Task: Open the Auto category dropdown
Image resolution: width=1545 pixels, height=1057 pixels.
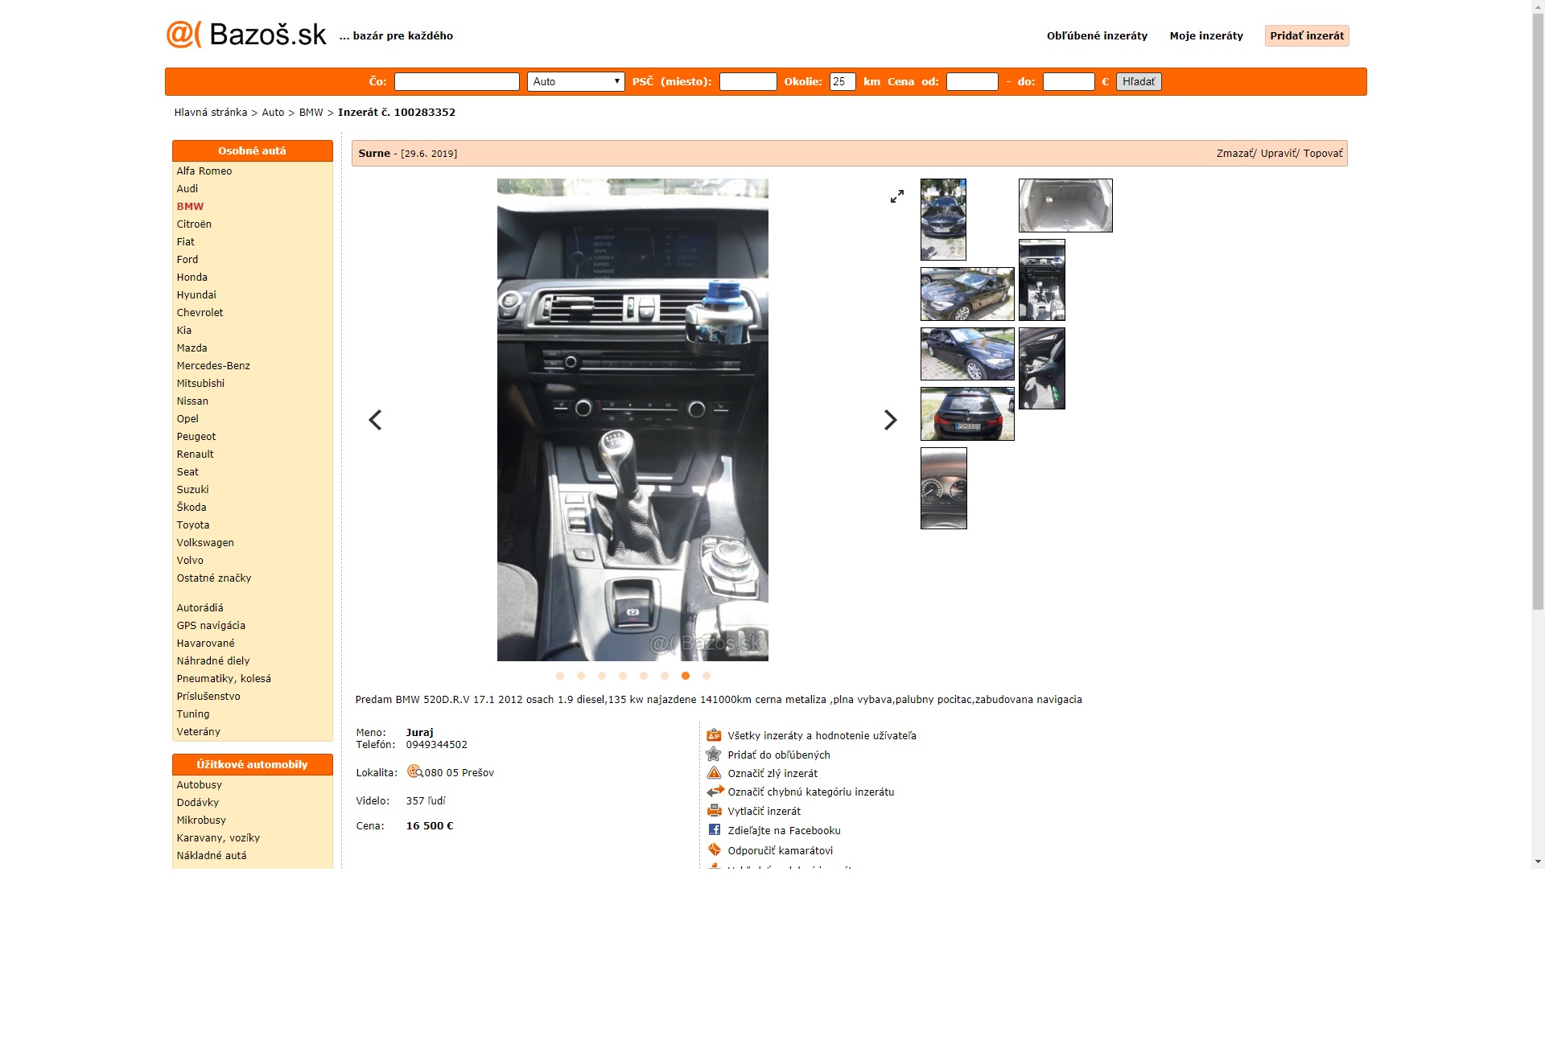Action: (x=575, y=81)
